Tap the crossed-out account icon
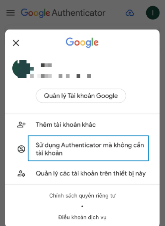 pyautogui.click(x=21, y=149)
